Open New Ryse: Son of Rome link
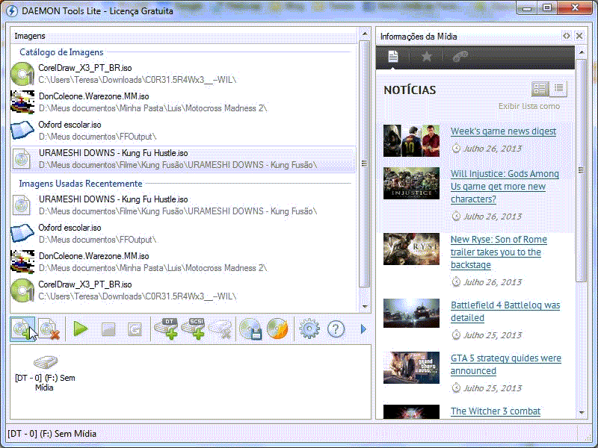The height and width of the screenshot is (448, 598). point(499,252)
